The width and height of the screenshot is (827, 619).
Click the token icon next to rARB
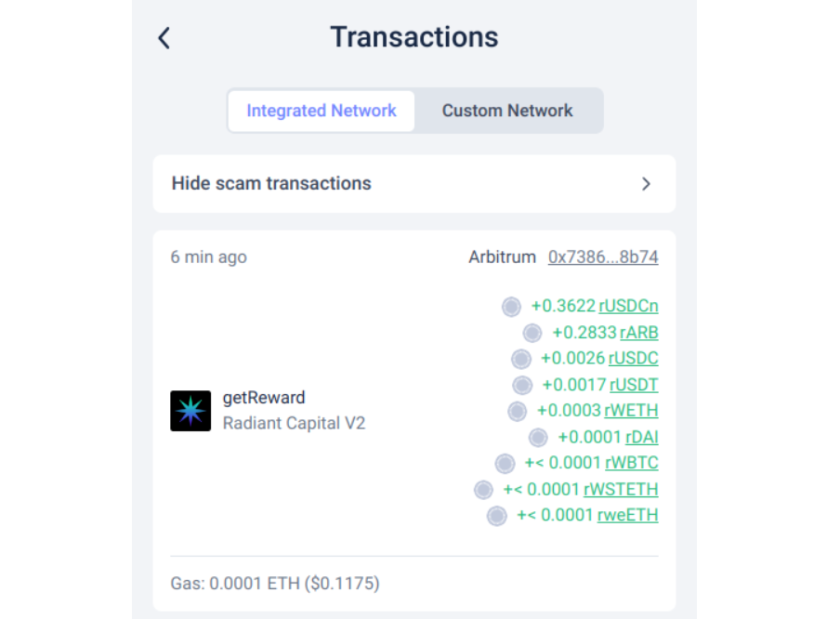[532, 332]
